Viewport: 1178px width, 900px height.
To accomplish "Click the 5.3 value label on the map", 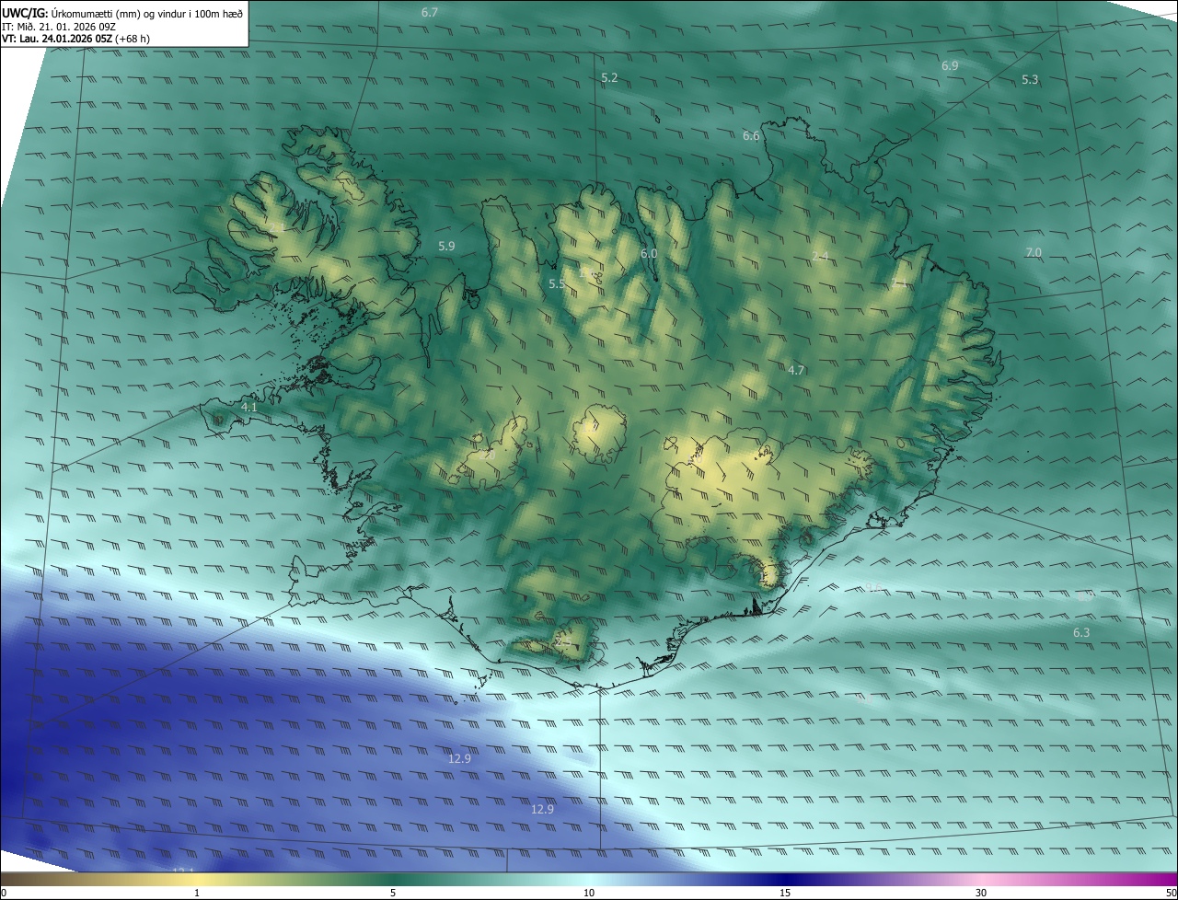I will point(1030,80).
